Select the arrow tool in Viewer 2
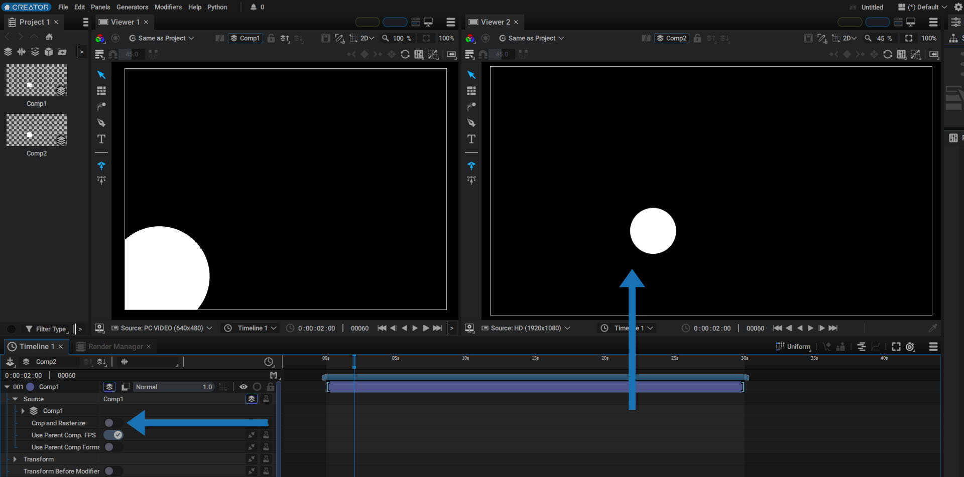 click(471, 75)
